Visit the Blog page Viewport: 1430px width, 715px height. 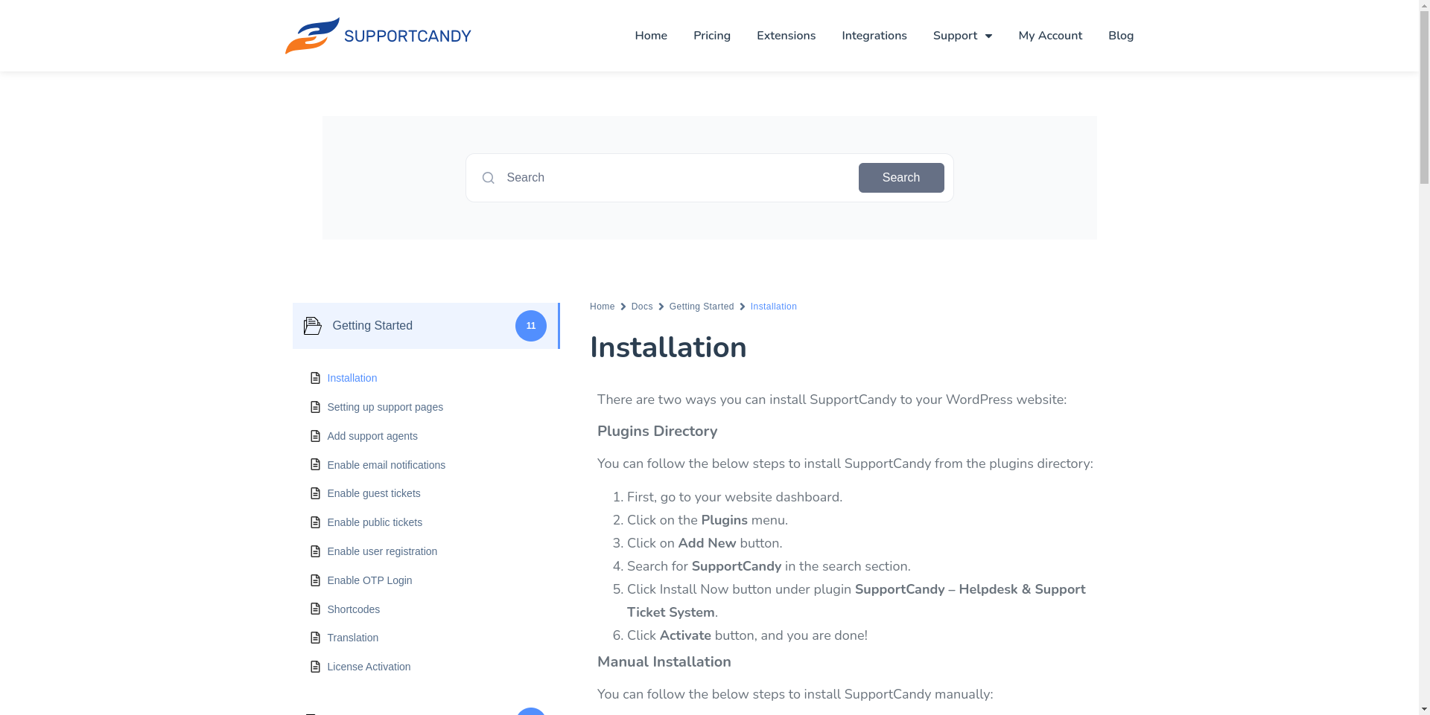(x=1121, y=36)
